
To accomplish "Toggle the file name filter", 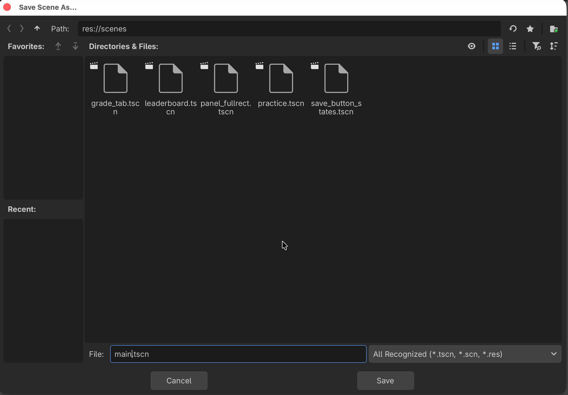I will 536,46.
